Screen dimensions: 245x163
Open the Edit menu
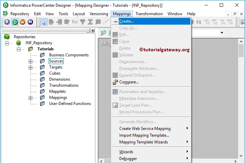point(37,14)
